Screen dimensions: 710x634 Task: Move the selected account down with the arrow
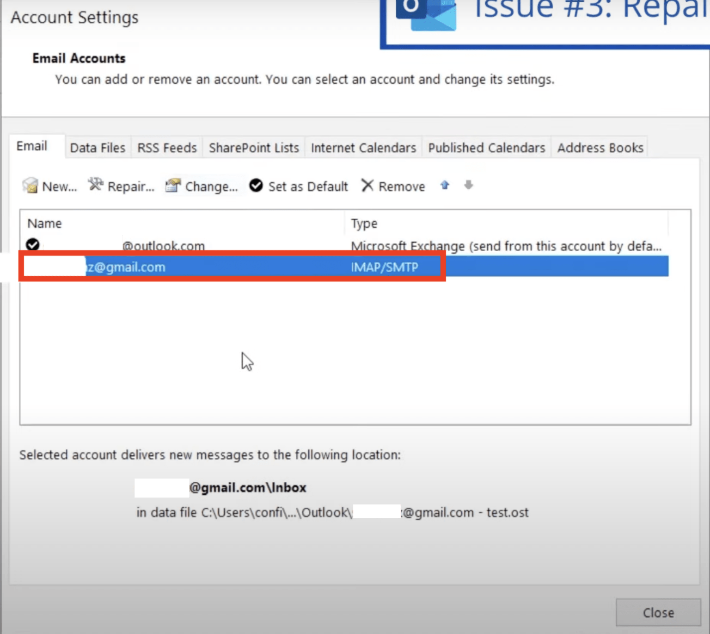click(x=468, y=186)
